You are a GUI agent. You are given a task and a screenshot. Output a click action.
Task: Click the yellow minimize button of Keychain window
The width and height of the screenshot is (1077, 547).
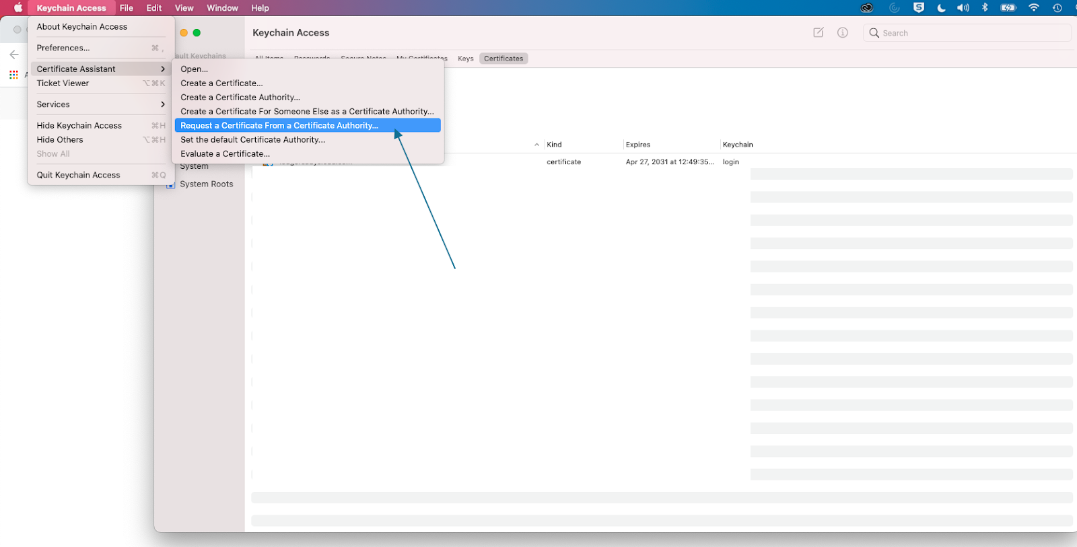point(184,32)
